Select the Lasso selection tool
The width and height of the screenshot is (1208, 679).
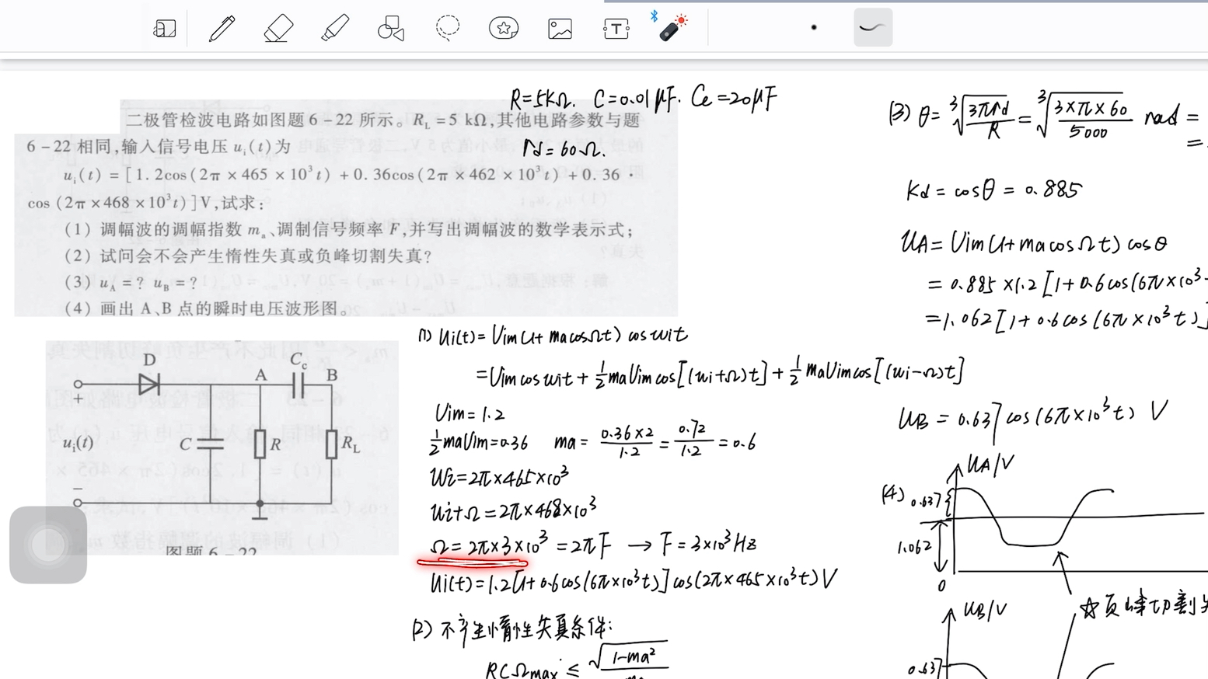click(x=448, y=28)
